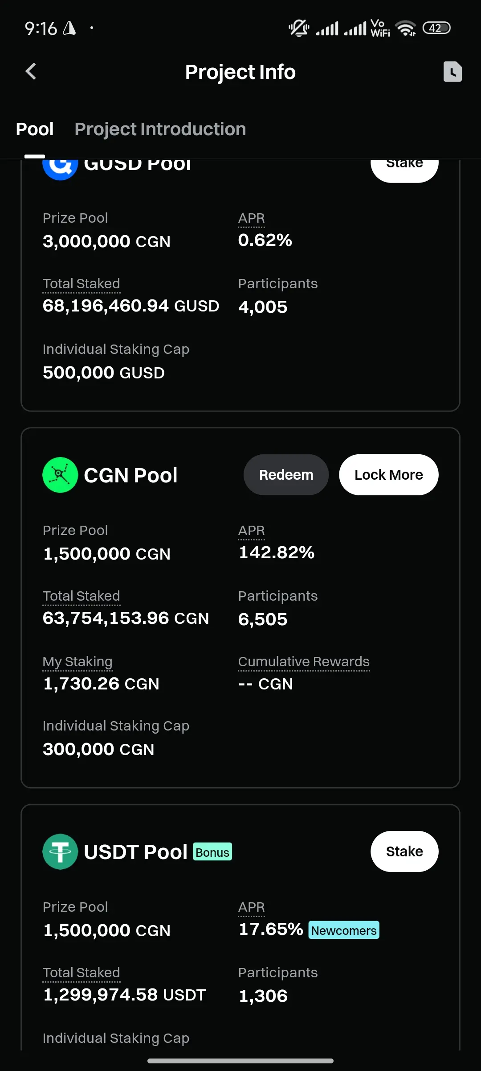Tap the My Staking label for details
Viewport: 481px width, 1071px height.
pyautogui.click(x=77, y=661)
